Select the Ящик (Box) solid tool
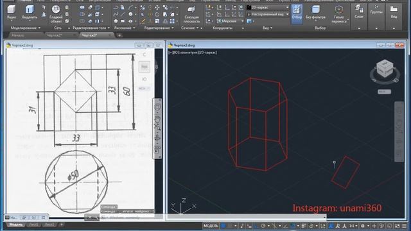Screen dimensions: 411x231 coord(12,12)
